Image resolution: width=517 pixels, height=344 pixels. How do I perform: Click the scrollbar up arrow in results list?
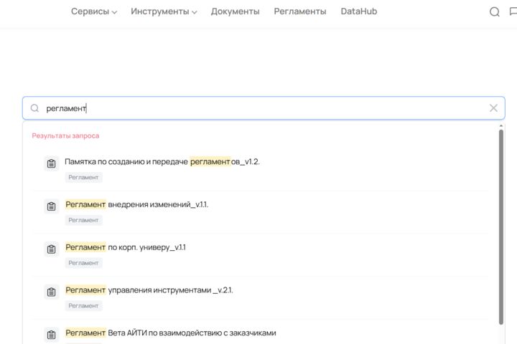pos(501,125)
